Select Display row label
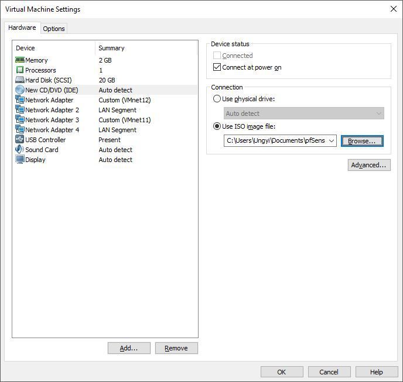Viewport: 403px width, 382px height. coord(35,160)
